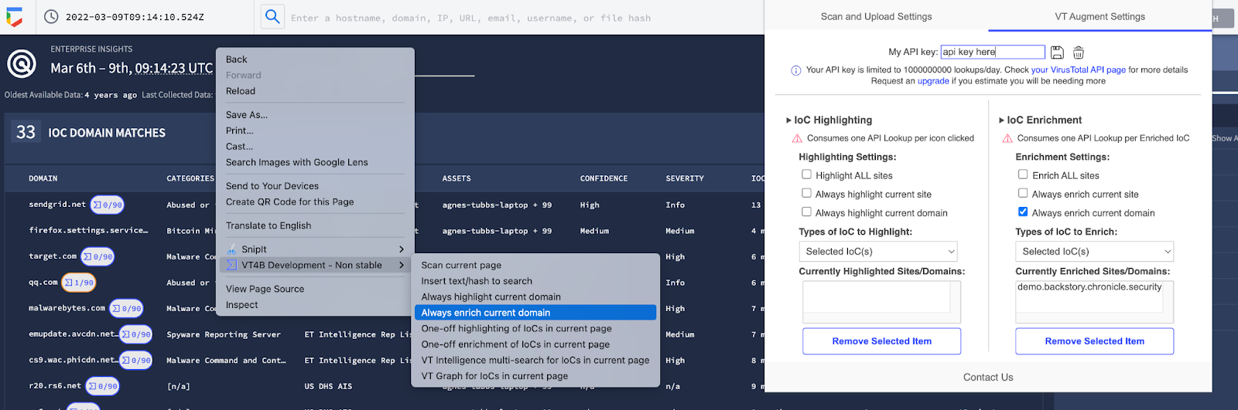Viewport: 1238px width, 410px height.
Task: Focus the My API key field
Action: 993,52
